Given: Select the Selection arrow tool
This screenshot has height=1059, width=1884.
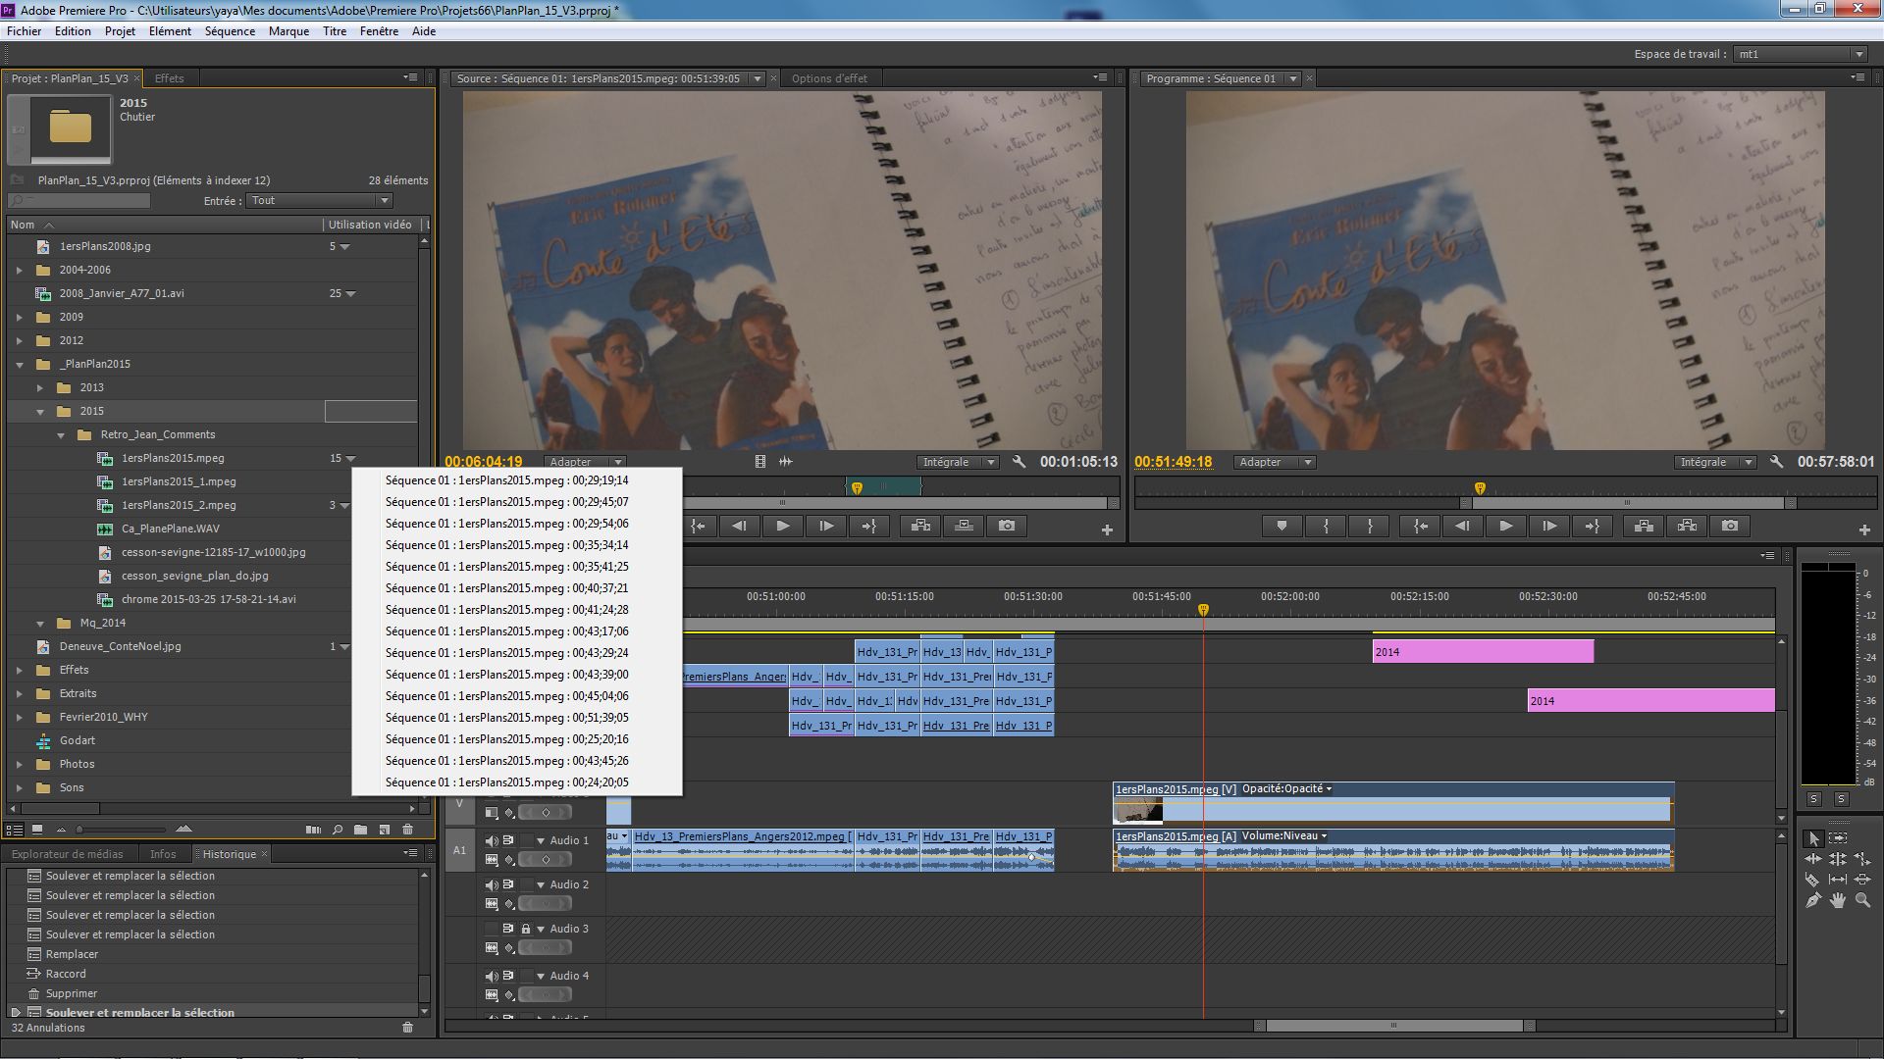Looking at the screenshot, I should pos(1813,838).
